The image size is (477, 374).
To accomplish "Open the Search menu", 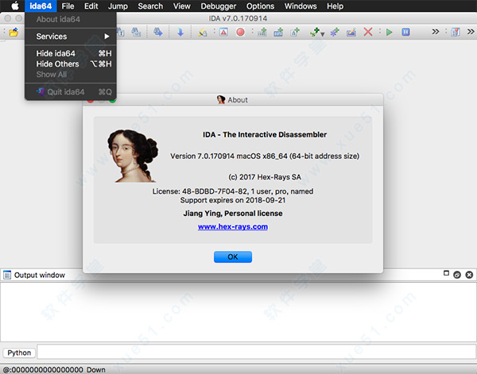I will click(x=150, y=6).
